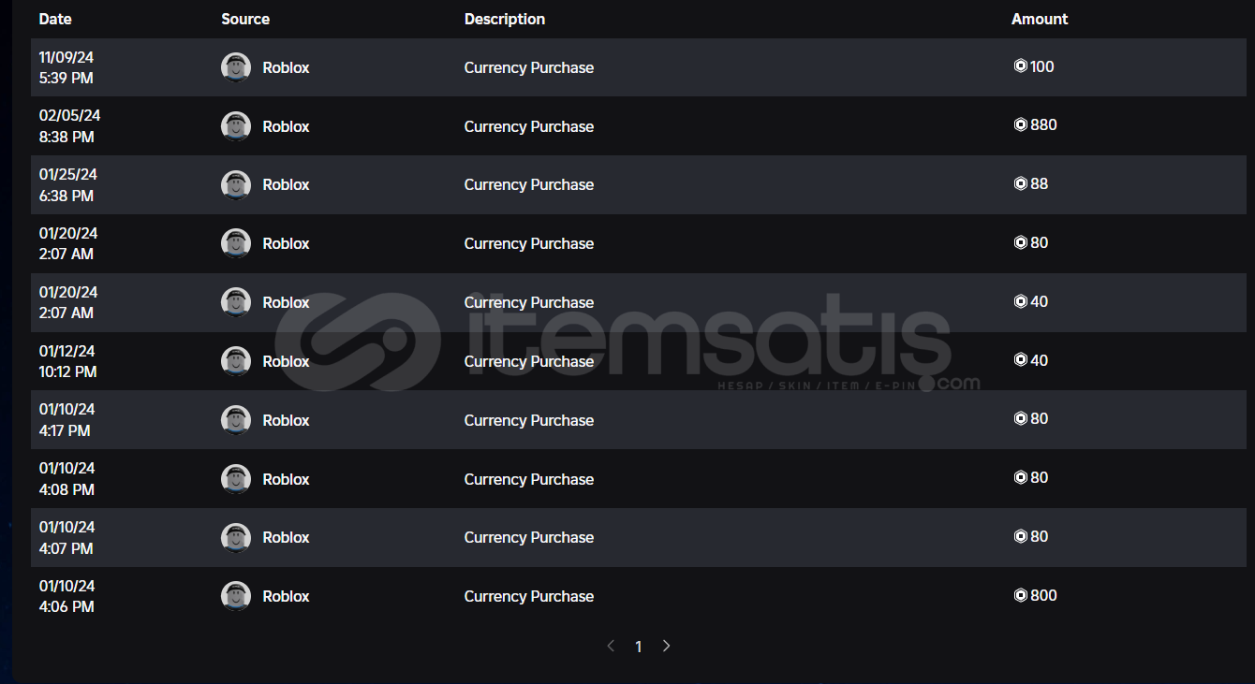Click Roblox avatar in 01/25/24 6:38 PM row
This screenshot has width=1255, height=684.
coord(236,185)
